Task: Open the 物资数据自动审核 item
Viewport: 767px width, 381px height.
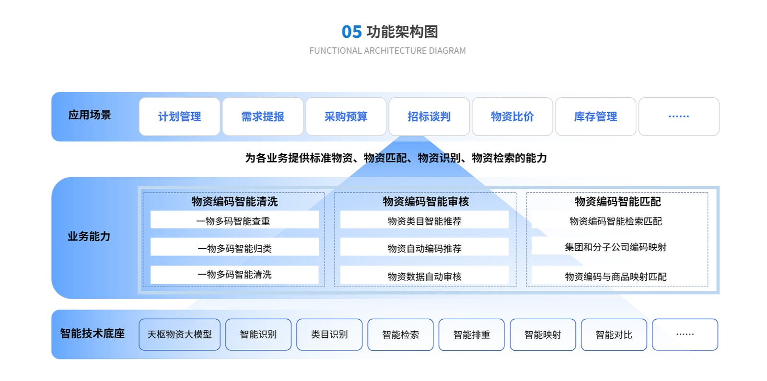Action: click(x=424, y=276)
